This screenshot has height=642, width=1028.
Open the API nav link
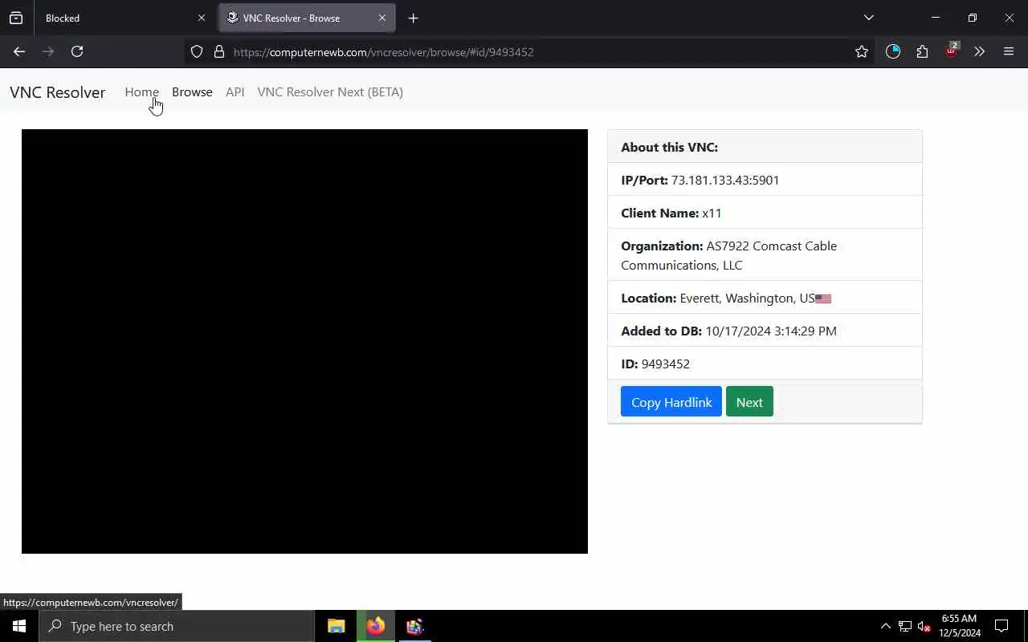(x=235, y=92)
